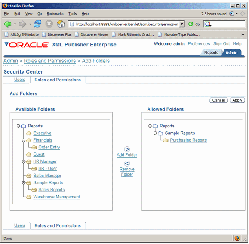Click the Reload page icon
Viewport: 249px width, 244px height.
click(37, 24)
